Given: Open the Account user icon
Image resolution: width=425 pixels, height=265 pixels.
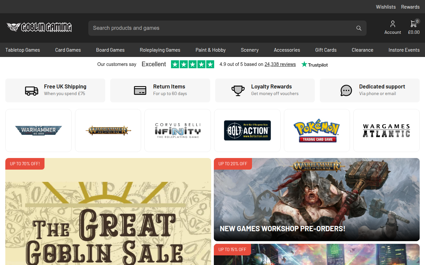Looking at the screenshot, I should [393, 24].
